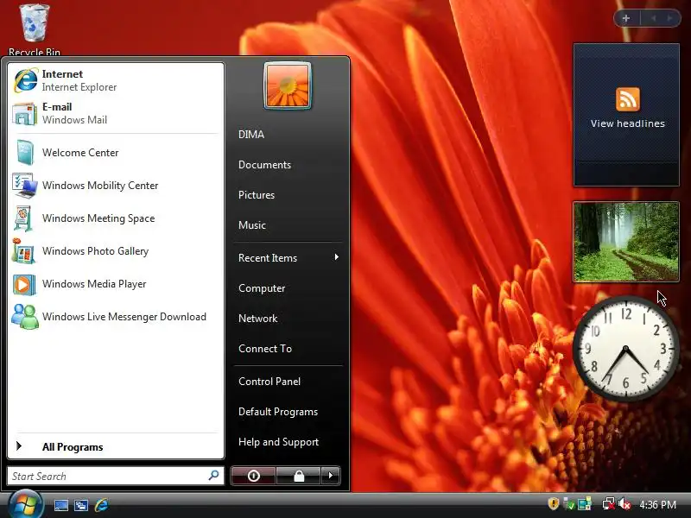Start Windows Media Player
The width and height of the screenshot is (691, 518).
[x=116, y=284]
